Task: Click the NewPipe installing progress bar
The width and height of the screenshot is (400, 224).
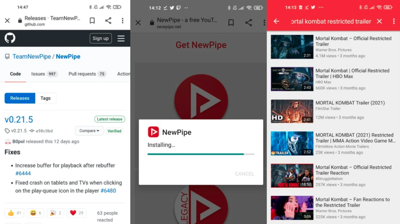Action: (201, 154)
